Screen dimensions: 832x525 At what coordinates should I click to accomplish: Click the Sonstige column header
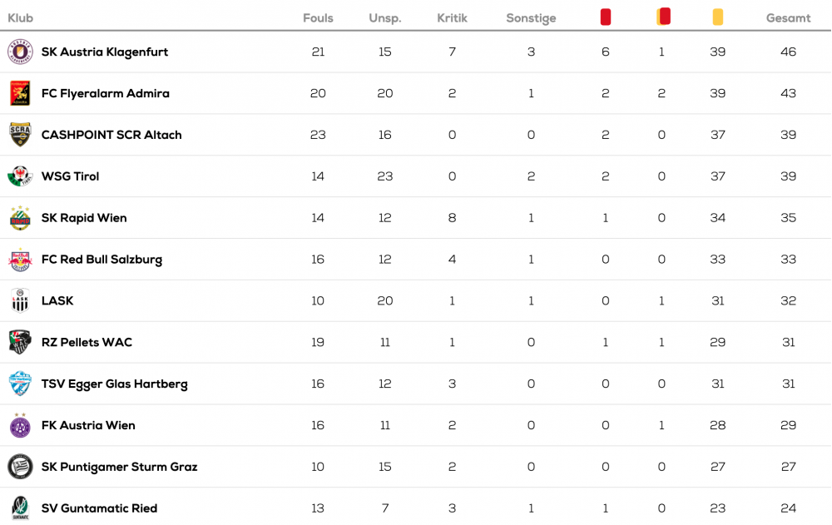click(x=531, y=18)
